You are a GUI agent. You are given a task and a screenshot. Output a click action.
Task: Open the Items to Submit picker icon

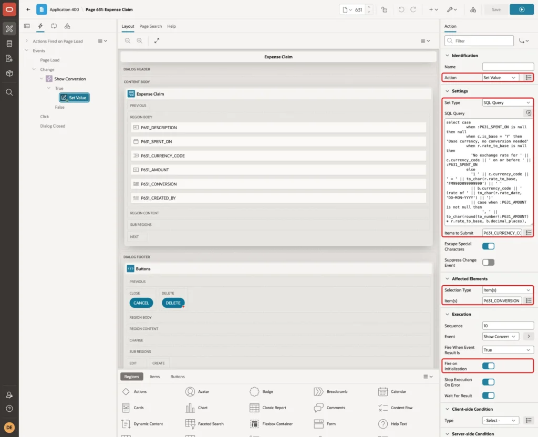pos(529,233)
